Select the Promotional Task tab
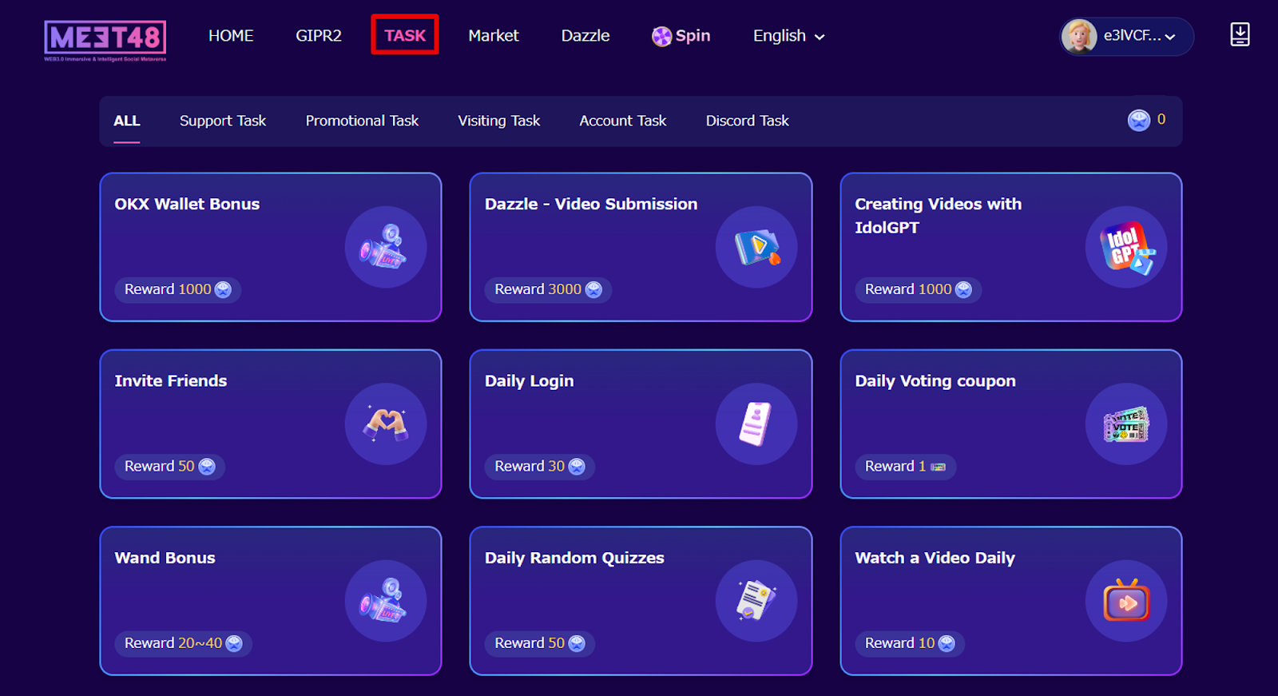Screen dimensions: 1278x696 point(362,121)
